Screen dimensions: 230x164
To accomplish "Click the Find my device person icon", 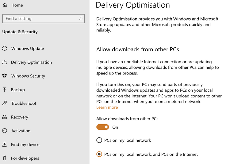I will [x=5, y=144].
